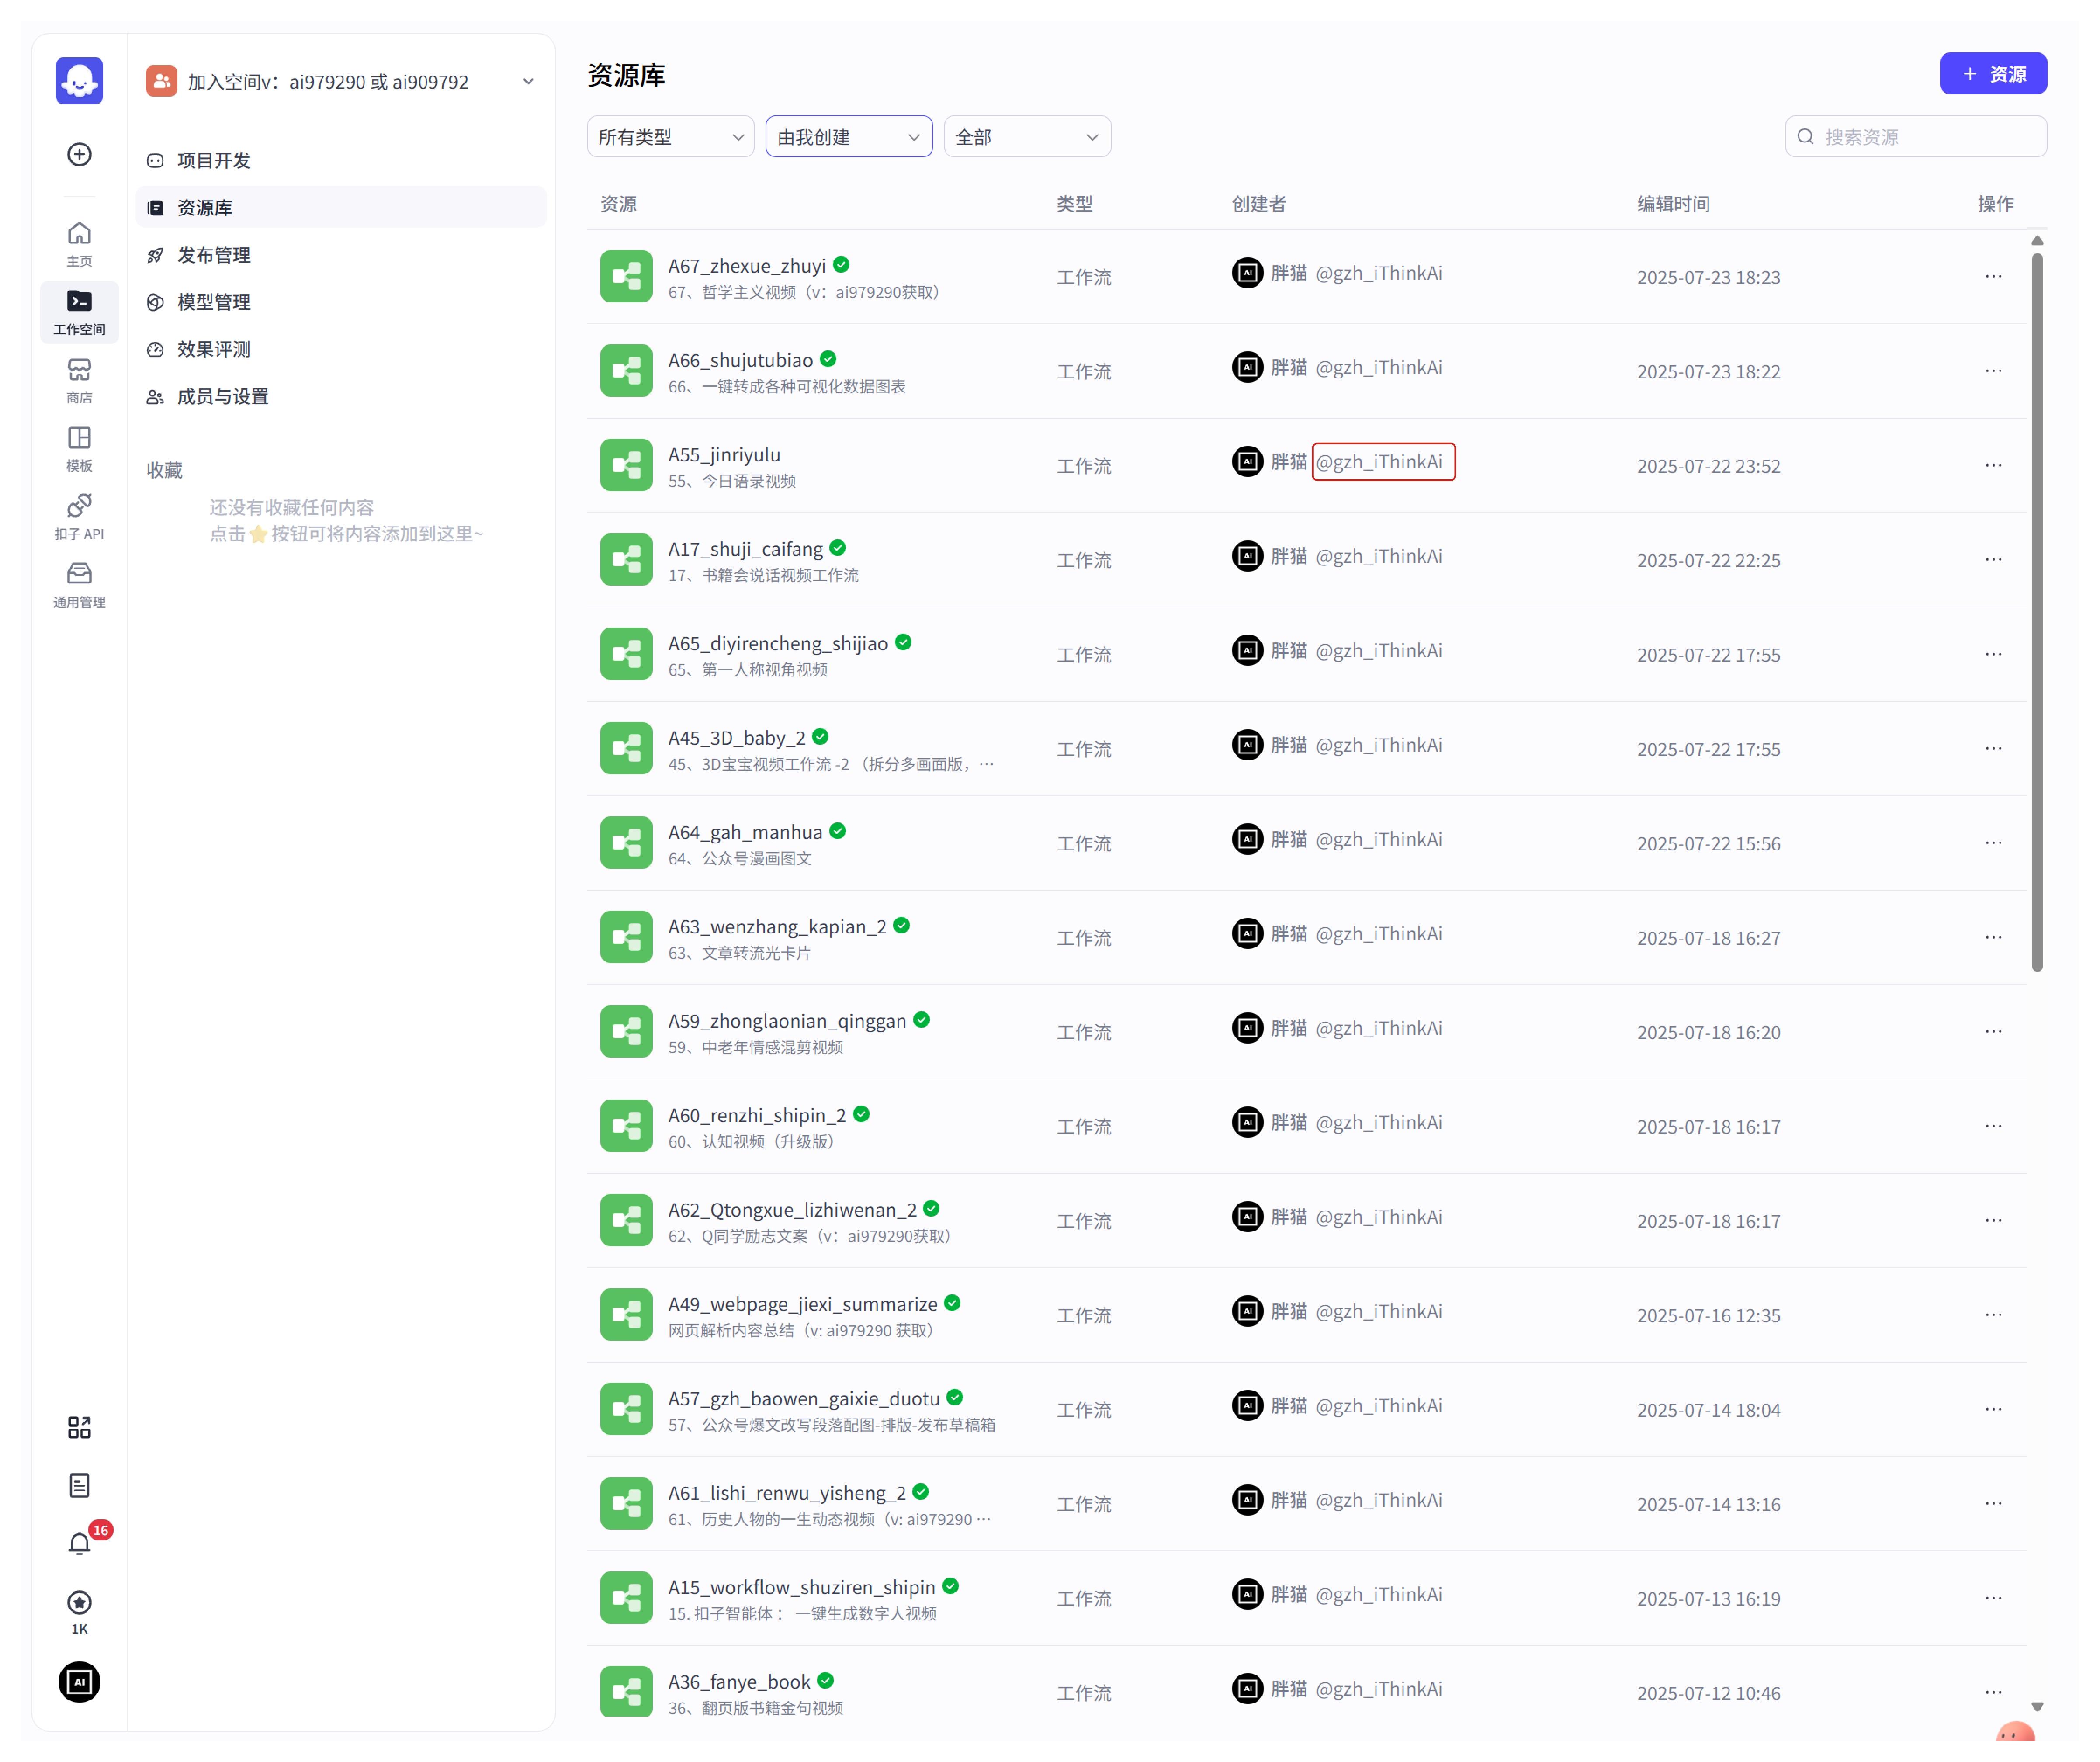Click the plus create icon in sidebar
Image resolution: width=2100 pixels, height=1762 pixels.
point(79,154)
